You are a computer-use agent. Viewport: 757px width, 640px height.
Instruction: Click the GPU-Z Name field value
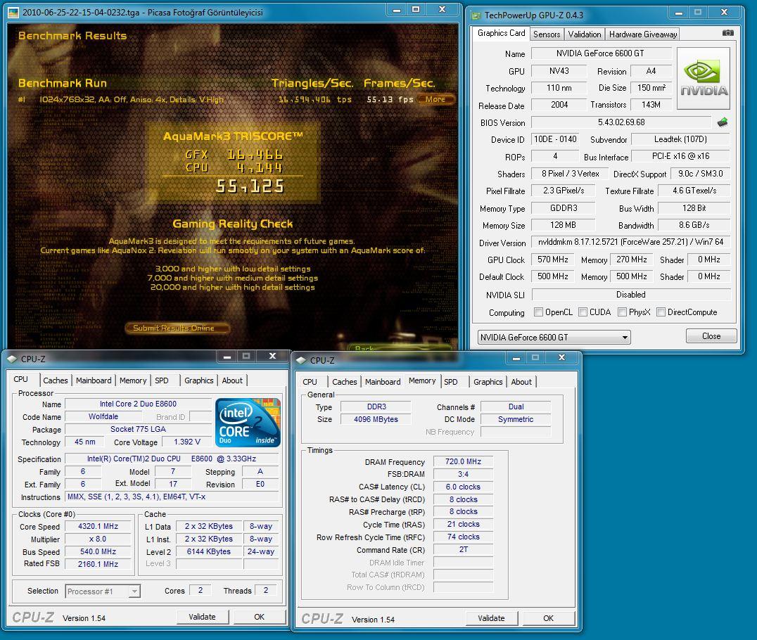pos(601,53)
